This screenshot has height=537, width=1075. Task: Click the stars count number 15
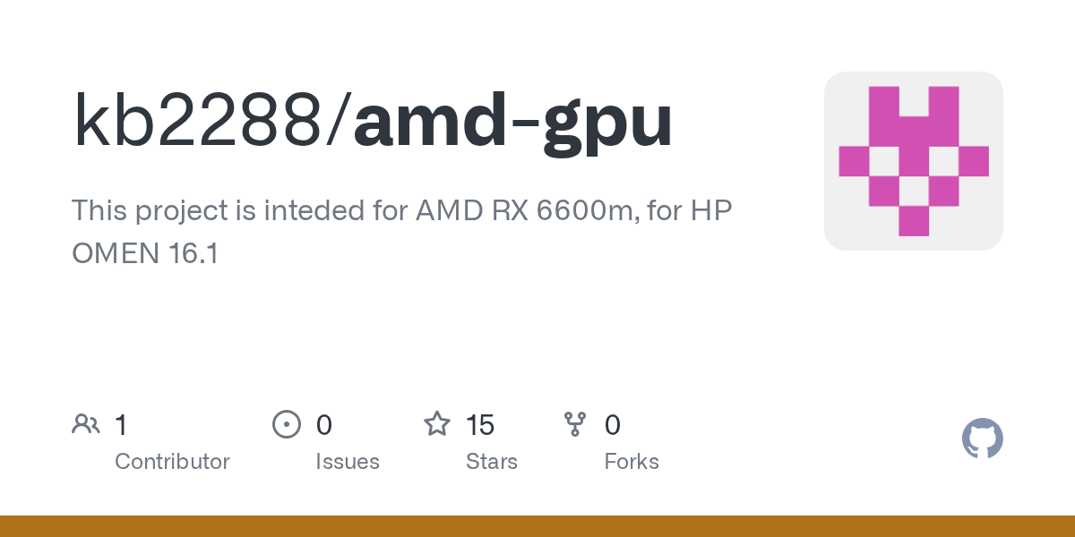click(x=480, y=424)
